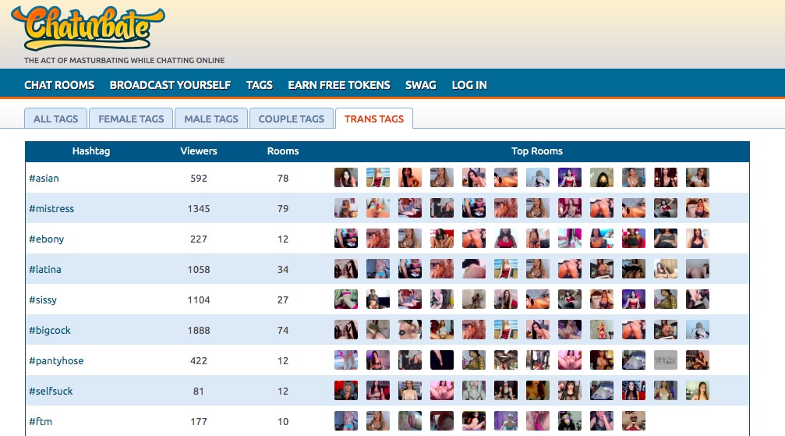The width and height of the screenshot is (785, 436).
Task: Open Tags in the navigation bar
Action: (x=260, y=85)
